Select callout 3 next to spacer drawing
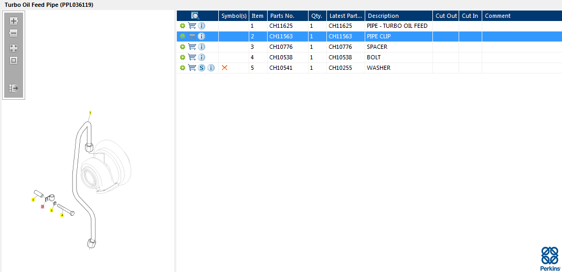Screen dimensions: 562x272 tap(33, 199)
